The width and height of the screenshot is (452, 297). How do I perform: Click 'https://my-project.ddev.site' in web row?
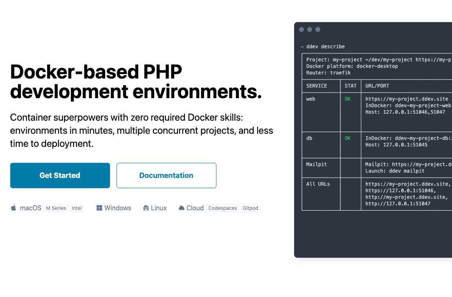(x=407, y=99)
